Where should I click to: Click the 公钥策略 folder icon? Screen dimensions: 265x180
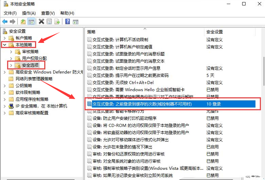point(11,86)
